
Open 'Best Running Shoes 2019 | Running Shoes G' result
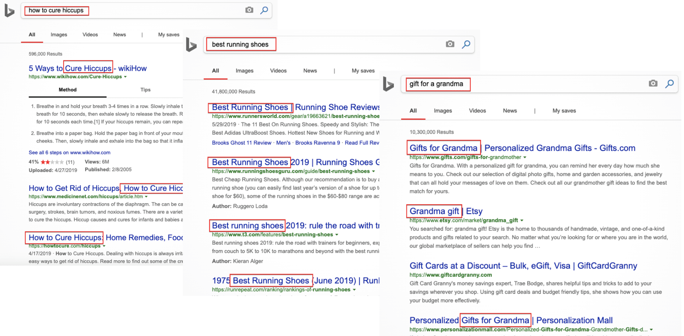click(x=296, y=162)
